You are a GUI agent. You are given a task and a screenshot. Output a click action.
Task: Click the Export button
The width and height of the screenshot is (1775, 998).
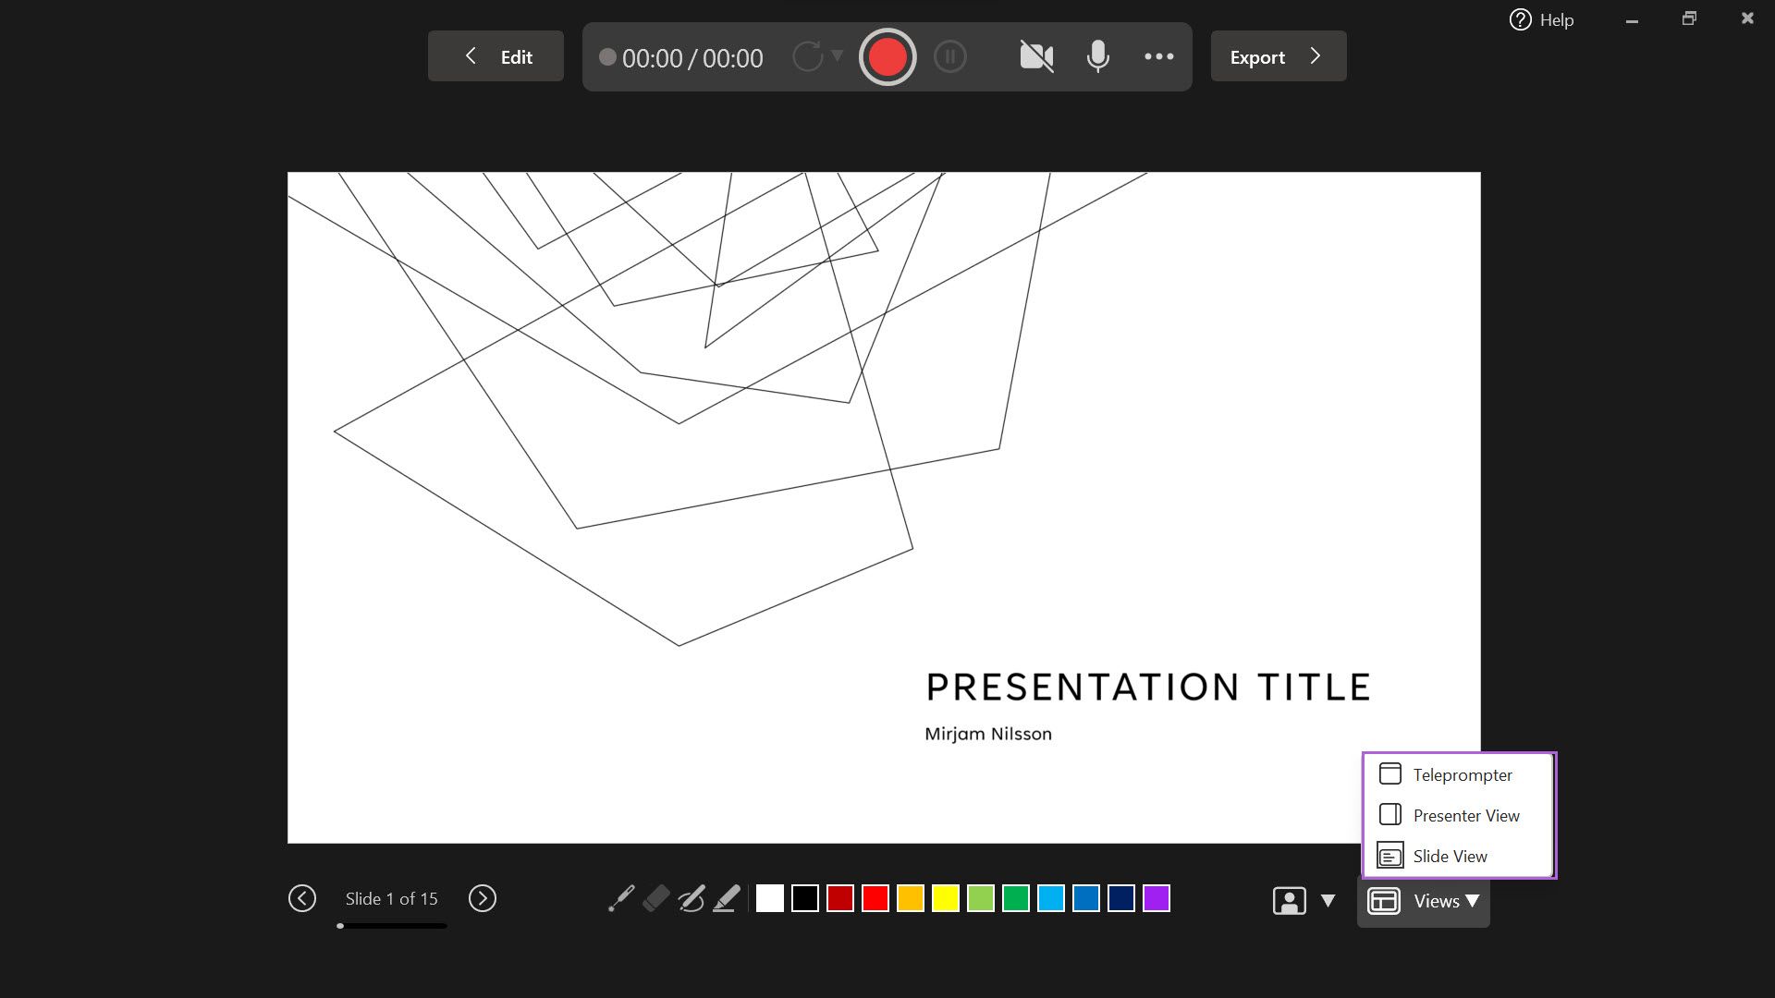[1278, 56]
